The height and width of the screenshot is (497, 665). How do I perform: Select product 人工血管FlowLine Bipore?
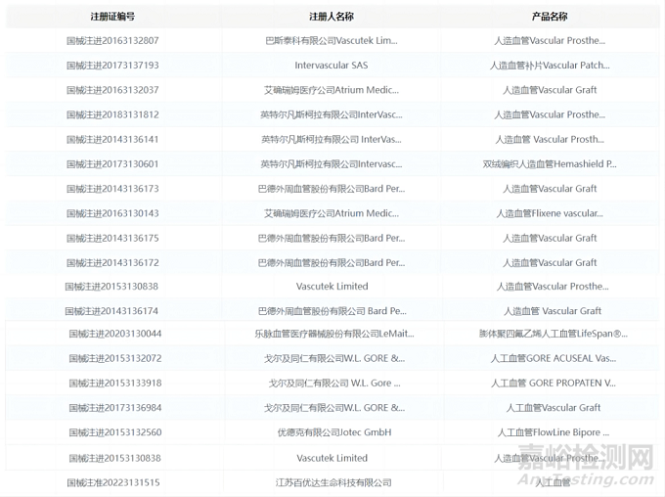click(x=550, y=432)
